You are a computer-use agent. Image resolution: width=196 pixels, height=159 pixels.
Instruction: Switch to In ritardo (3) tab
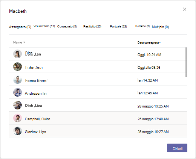point(142,26)
